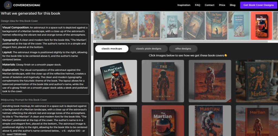Click 'Design Idea for this Book Cover' label
278x136 pixels.
pyautogui.click(x=19, y=21)
